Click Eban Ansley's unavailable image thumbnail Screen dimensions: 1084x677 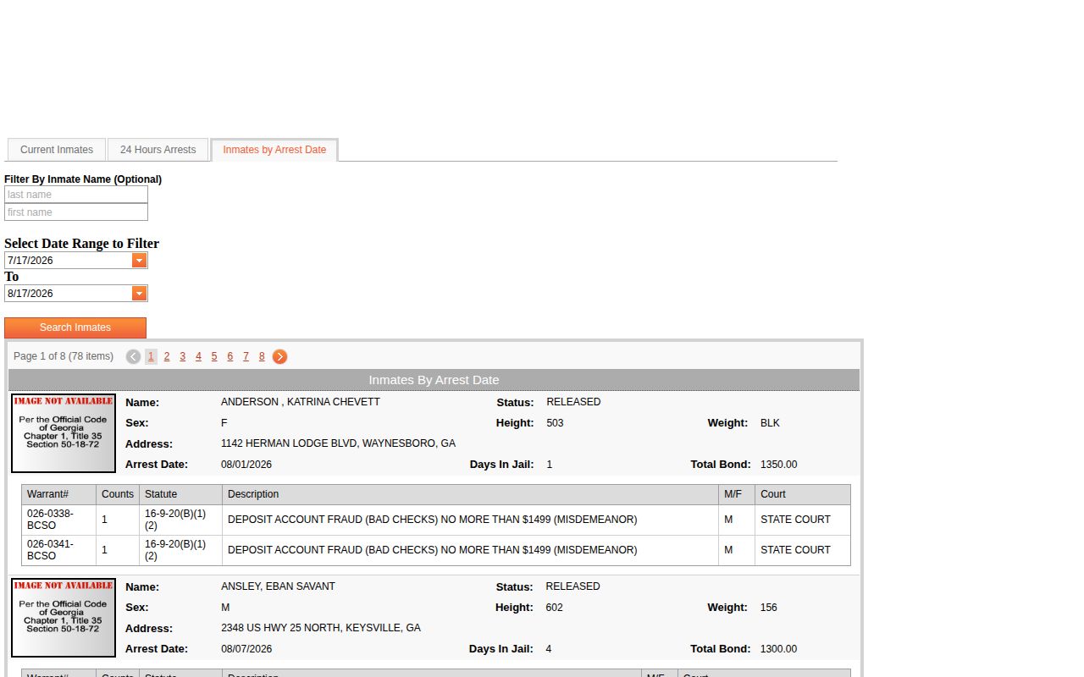coord(64,618)
